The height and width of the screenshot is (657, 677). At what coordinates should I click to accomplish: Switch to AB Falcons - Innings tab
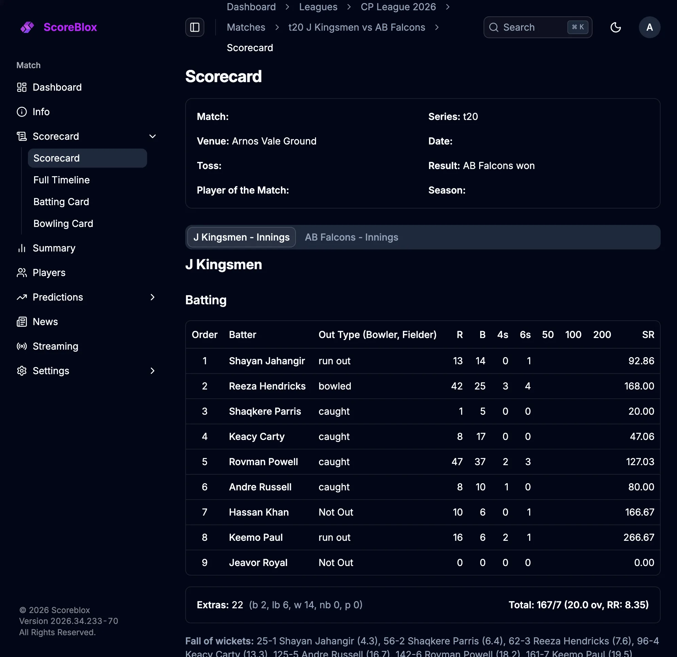351,237
